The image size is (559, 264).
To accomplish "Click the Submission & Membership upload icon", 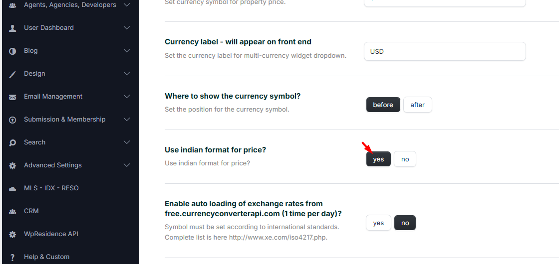I will pyautogui.click(x=12, y=120).
